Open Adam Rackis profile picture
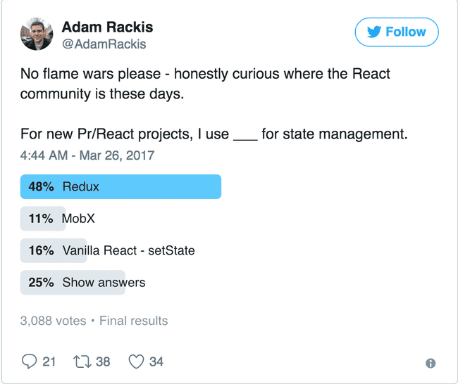The height and width of the screenshot is (384, 458). click(x=36, y=34)
